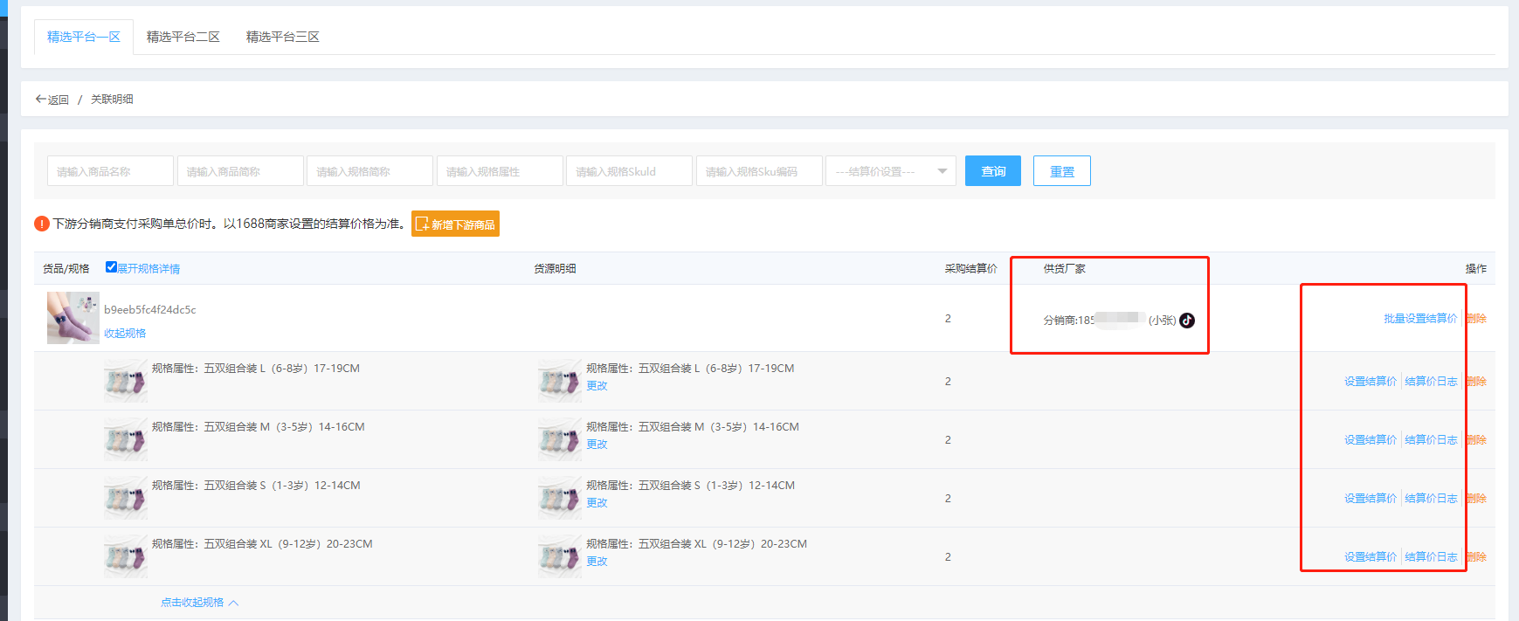Click the TikTok icon beside the distributor name
The width and height of the screenshot is (1519, 621).
(1187, 321)
